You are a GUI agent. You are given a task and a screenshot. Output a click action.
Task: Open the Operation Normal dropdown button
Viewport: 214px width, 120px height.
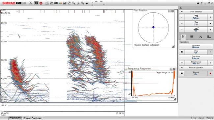click(196, 47)
